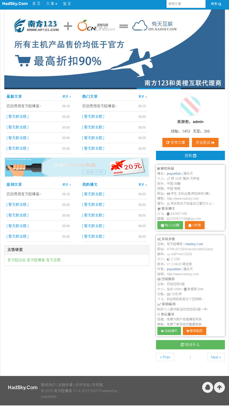
Task: Click the 双线空间A型 name text
Action: 176,284
